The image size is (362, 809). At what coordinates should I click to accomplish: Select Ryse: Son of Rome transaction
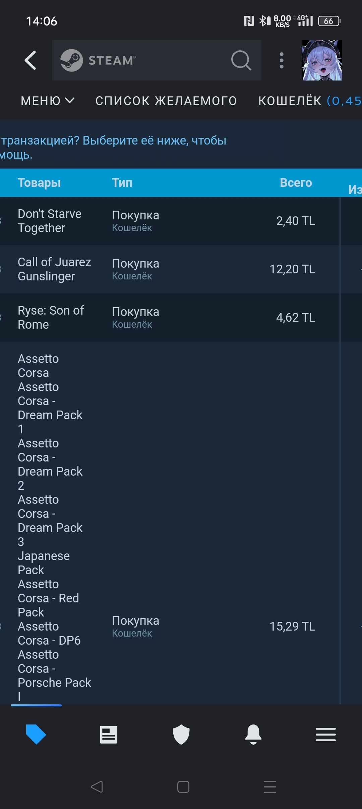[51, 318]
